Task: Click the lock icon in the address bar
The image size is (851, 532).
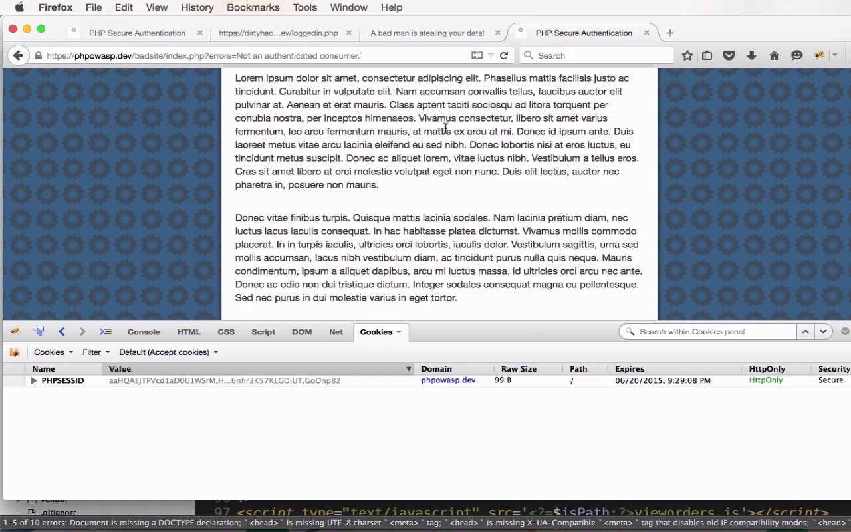Action: [x=39, y=56]
